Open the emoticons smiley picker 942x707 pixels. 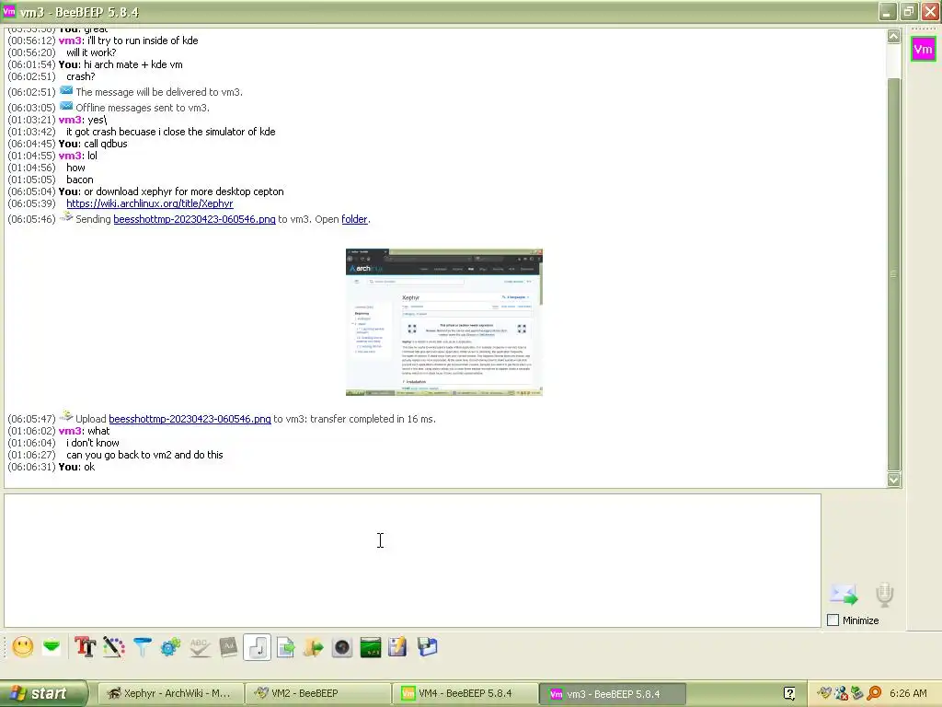23,647
